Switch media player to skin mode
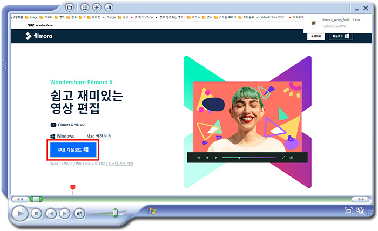Viewport: 378px width, 231px height. [360, 210]
